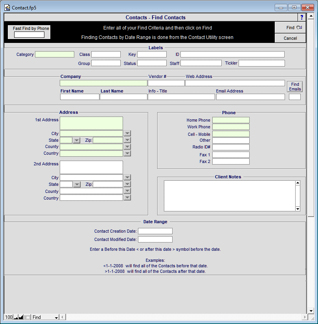Viewport: 318px width, 324px height.
Task: Click the Find Emails button
Action: point(295,87)
